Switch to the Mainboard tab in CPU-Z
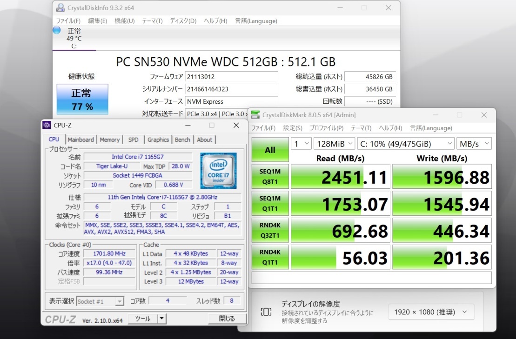 80,140
